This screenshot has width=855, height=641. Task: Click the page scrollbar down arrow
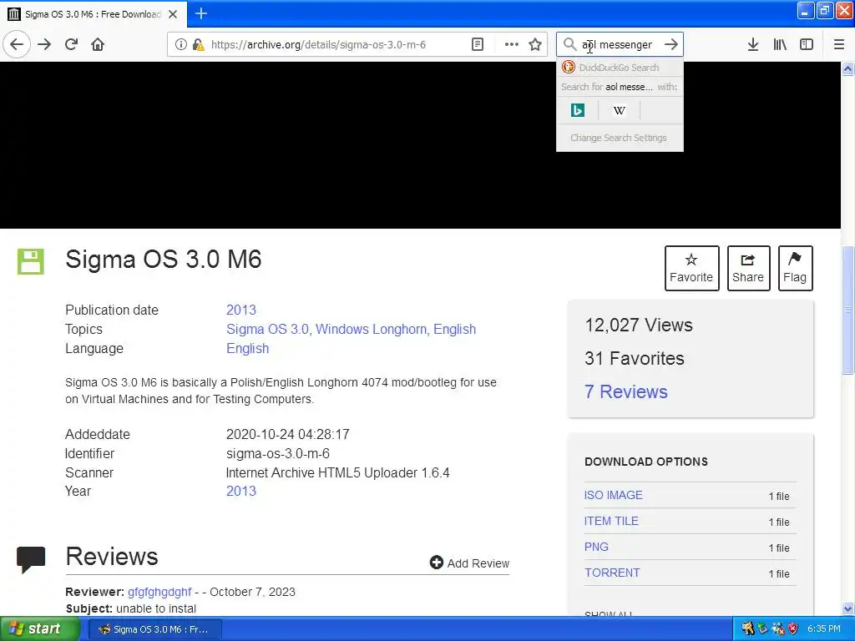click(x=848, y=608)
